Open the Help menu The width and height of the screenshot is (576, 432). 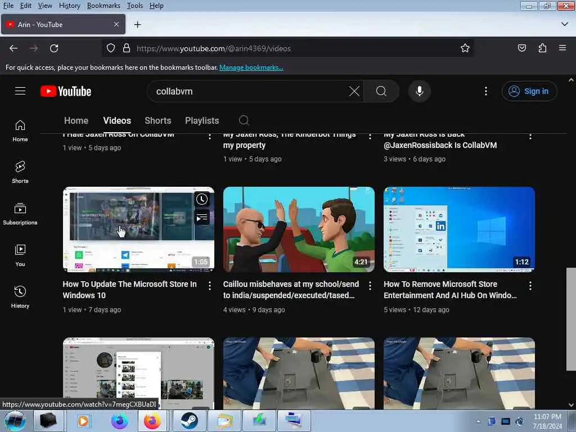[156, 6]
